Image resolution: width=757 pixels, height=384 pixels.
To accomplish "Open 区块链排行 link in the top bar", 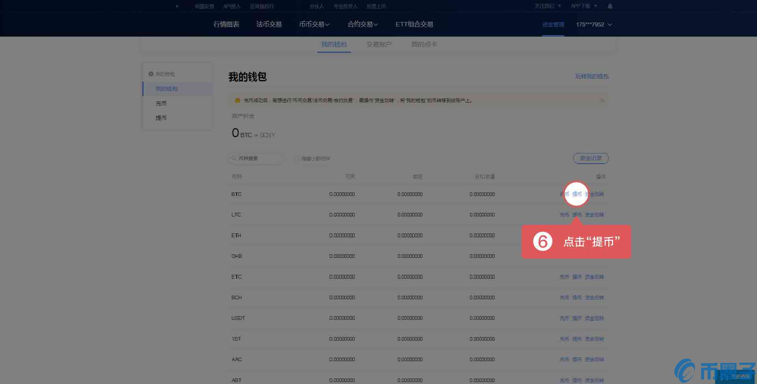I will pyautogui.click(x=262, y=6).
